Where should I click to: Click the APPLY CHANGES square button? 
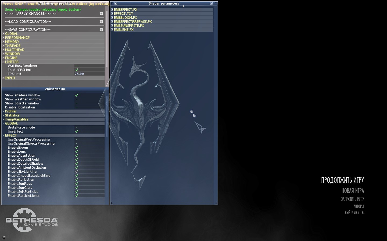[101, 14]
